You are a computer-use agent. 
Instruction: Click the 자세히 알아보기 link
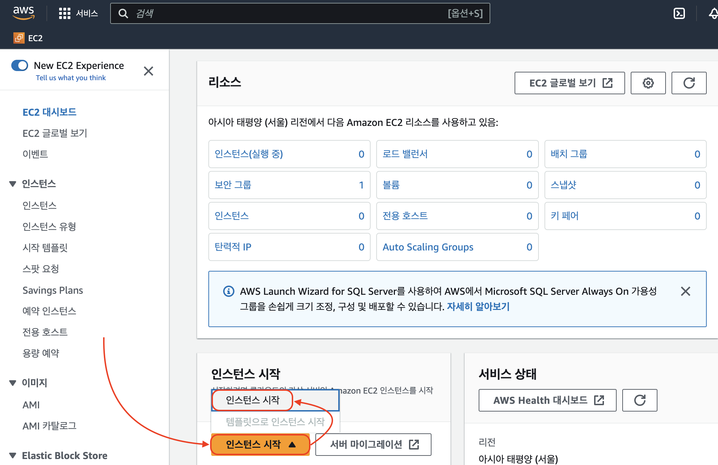coord(478,306)
